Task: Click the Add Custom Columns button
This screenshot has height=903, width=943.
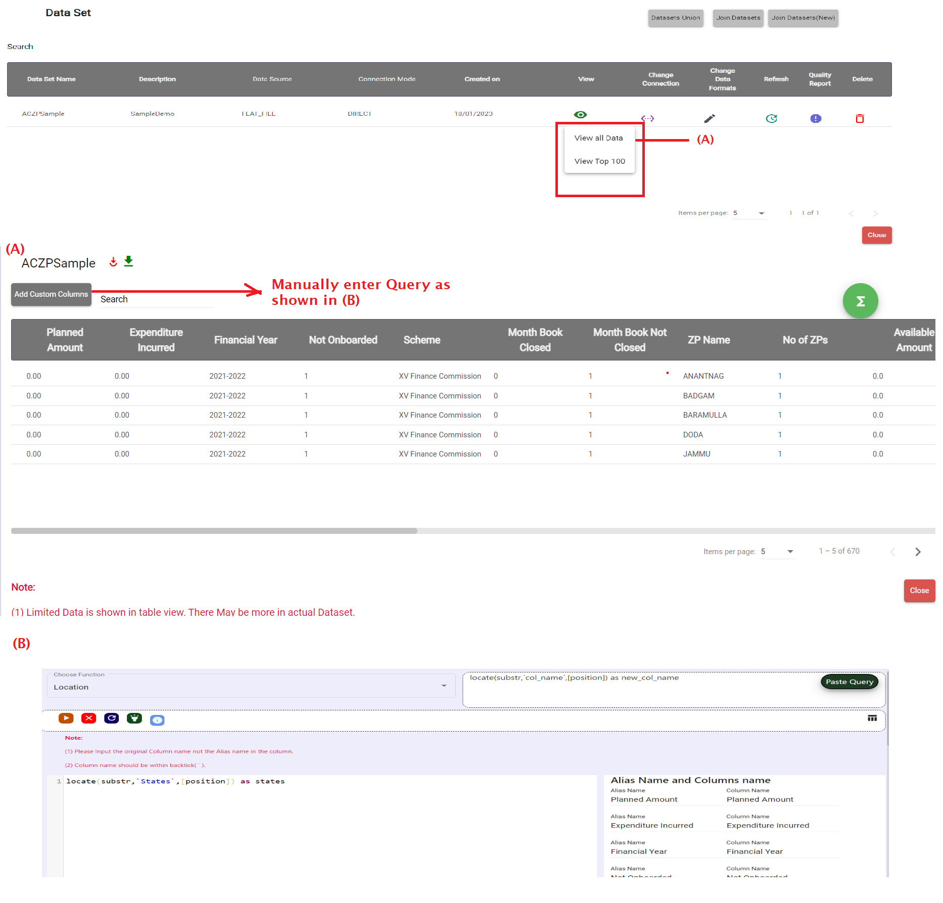Action: (x=51, y=294)
